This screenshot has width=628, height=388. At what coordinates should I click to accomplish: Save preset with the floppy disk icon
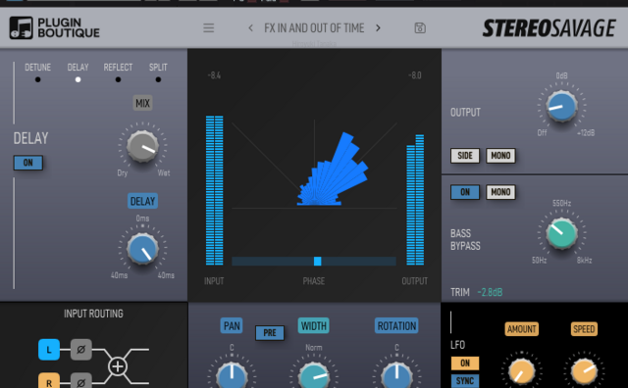coord(420,28)
